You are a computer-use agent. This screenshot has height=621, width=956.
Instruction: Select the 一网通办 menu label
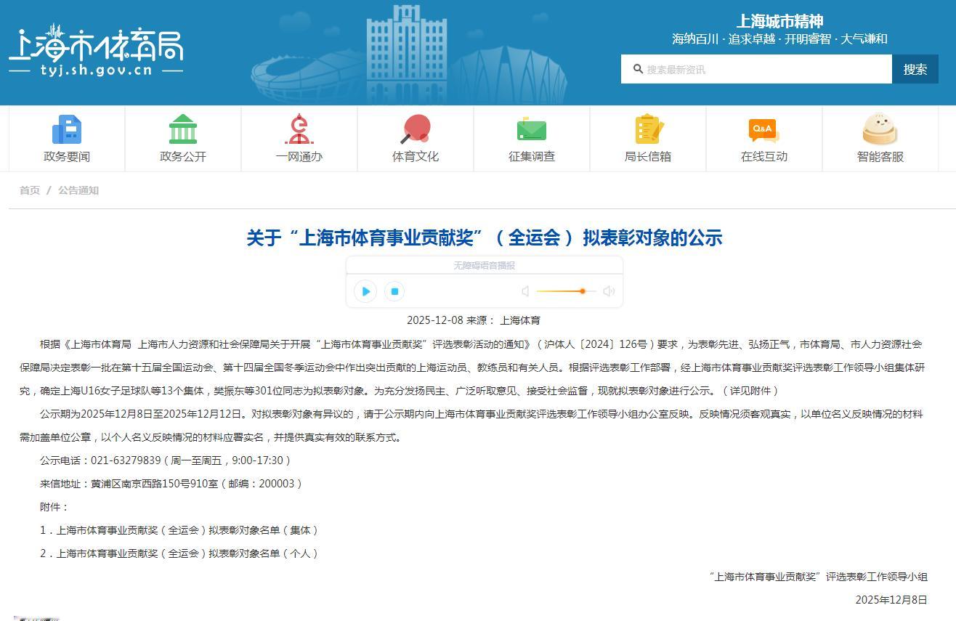pyautogui.click(x=299, y=156)
